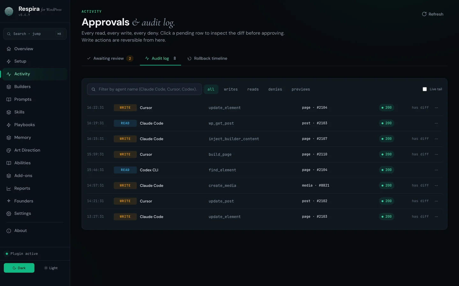Select the 'all' filter chip
This screenshot has width=459, height=286.
coord(211,89)
